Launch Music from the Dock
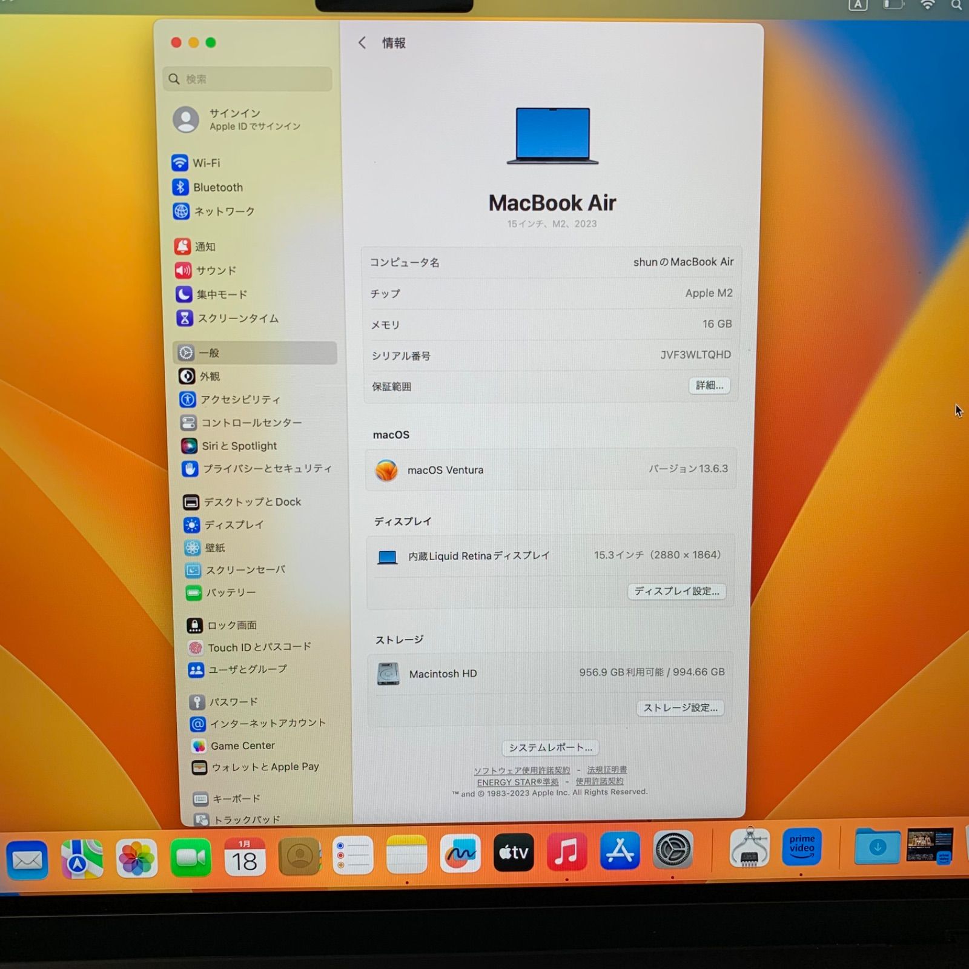Screen dimensions: 969x969 pos(567,851)
